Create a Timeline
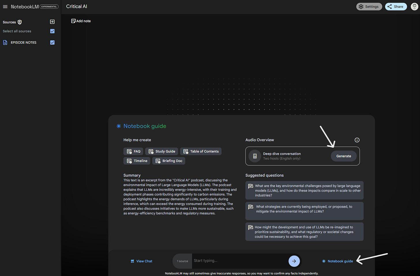The image size is (420, 276). (x=137, y=161)
